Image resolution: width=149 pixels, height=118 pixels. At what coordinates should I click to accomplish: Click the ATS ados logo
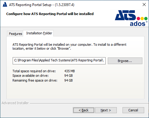click(x=131, y=18)
